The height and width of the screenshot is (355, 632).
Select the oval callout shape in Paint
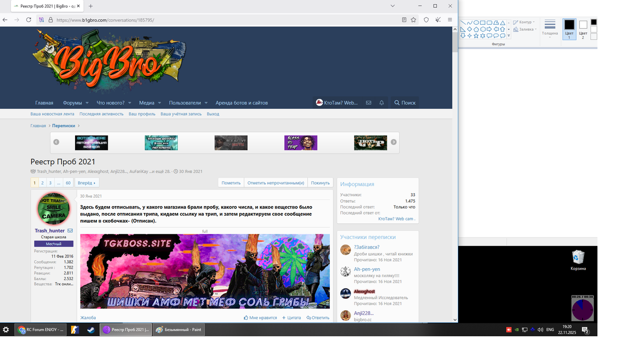(496, 35)
